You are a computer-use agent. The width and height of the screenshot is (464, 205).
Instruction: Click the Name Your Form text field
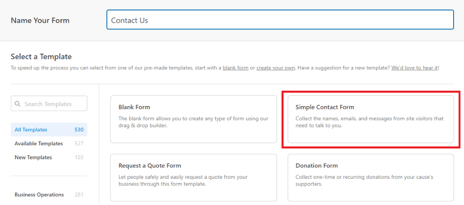point(280,20)
